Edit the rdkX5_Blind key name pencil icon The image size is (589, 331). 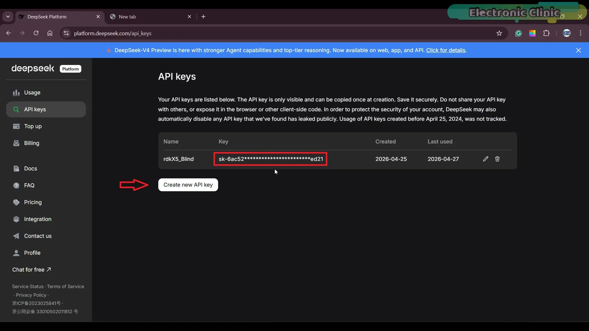coord(485,159)
